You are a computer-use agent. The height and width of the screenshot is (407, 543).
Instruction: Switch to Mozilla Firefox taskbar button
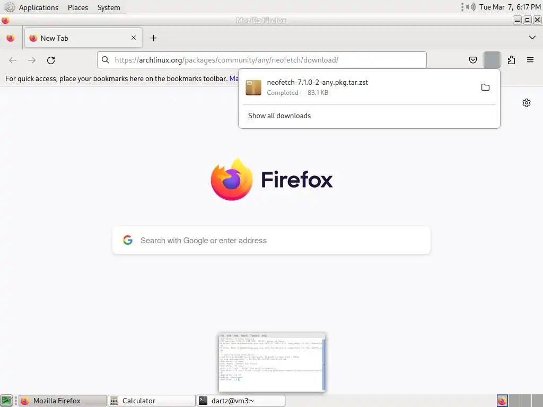pyautogui.click(x=63, y=401)
